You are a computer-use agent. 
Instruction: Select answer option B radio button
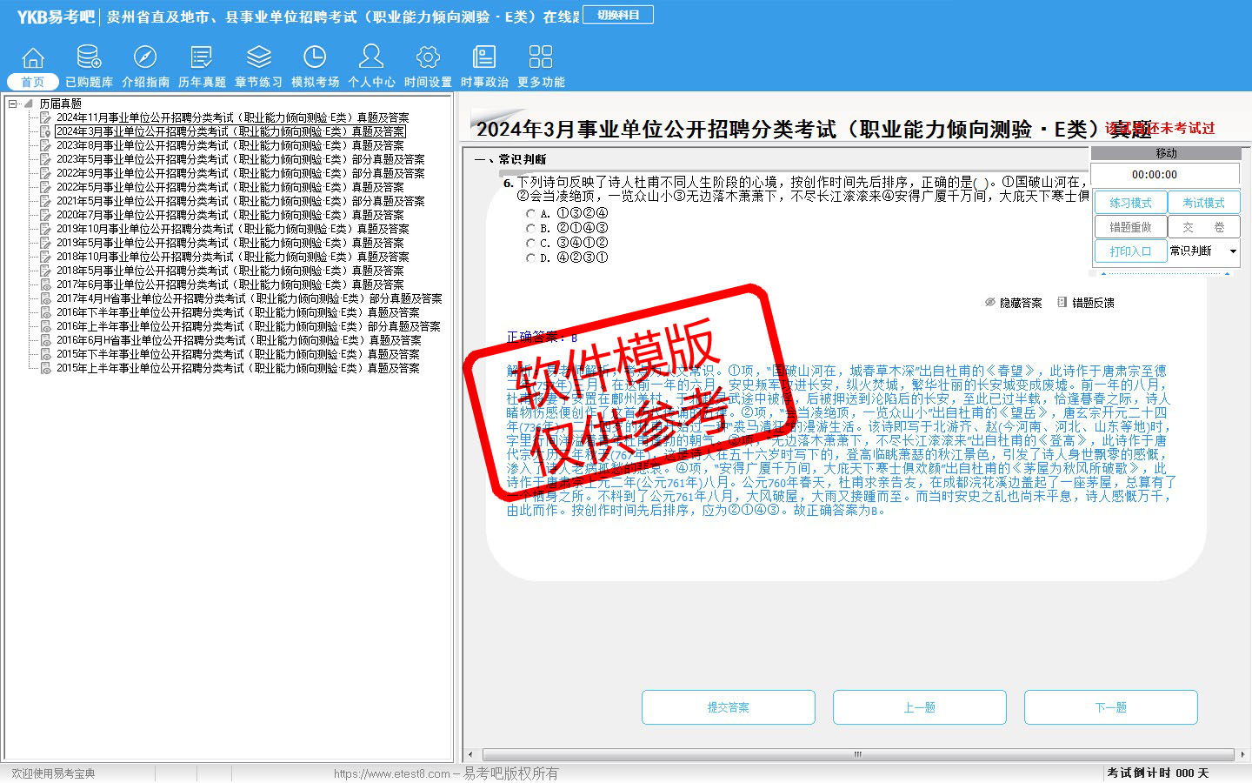tap(531, 228)
